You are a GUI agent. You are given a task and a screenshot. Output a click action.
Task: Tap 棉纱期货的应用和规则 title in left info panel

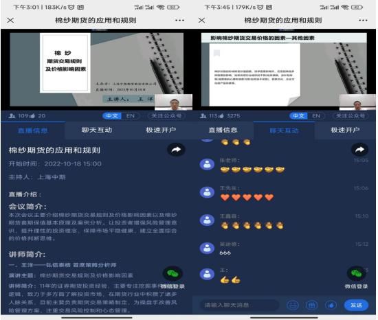click(x=54, y=150)
